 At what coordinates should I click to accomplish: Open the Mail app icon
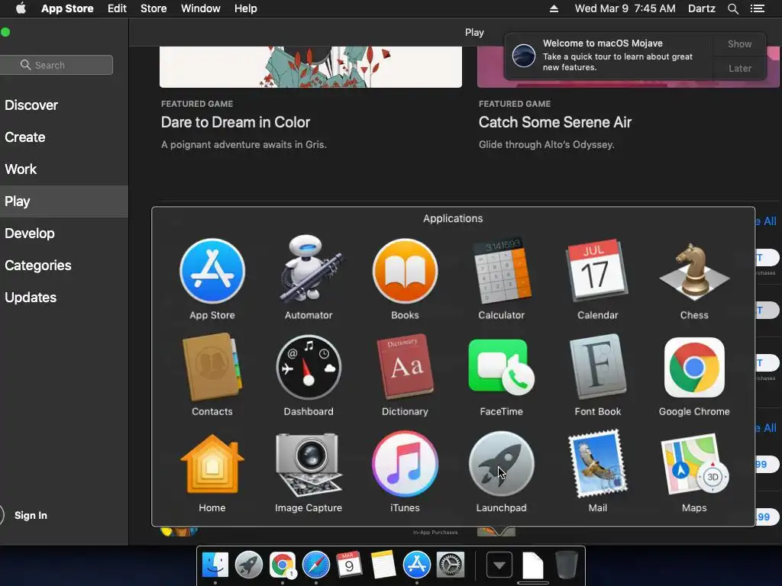[597, 463]
